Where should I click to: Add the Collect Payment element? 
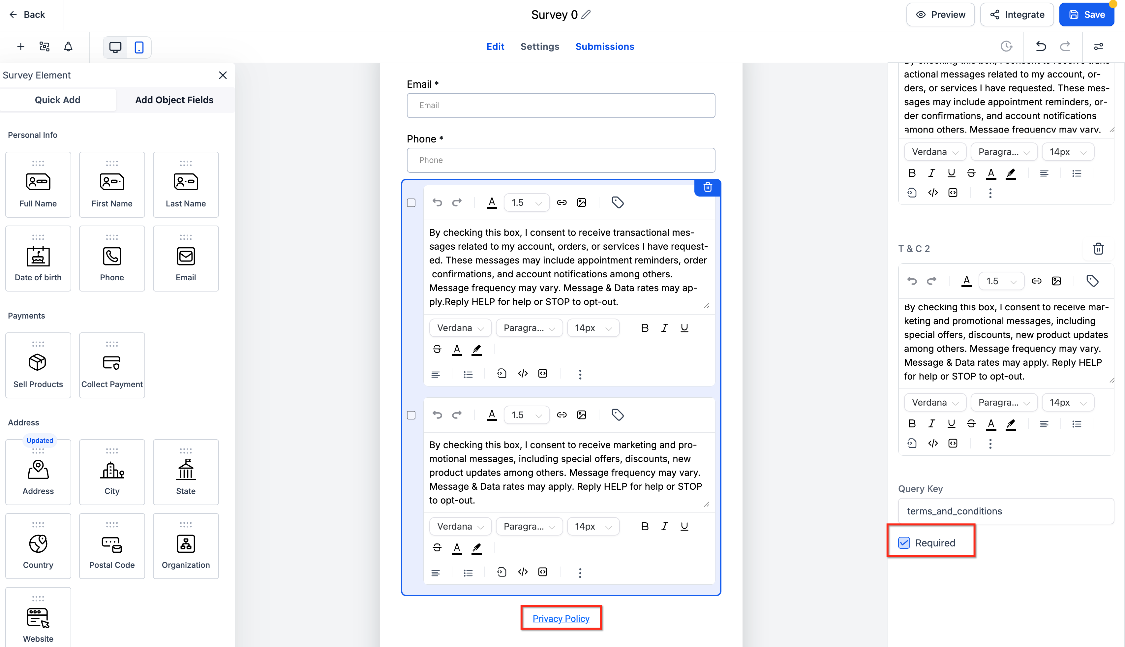coord(112,365)
